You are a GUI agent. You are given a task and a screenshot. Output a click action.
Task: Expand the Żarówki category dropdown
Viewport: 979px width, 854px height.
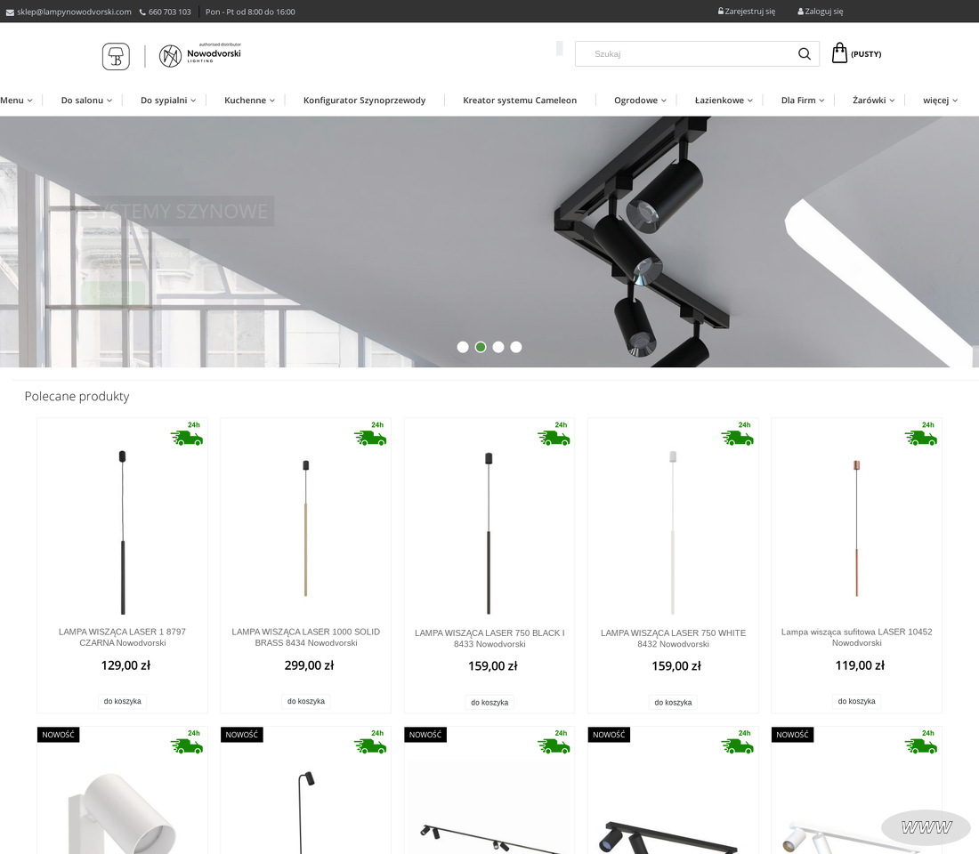[874, 101]
